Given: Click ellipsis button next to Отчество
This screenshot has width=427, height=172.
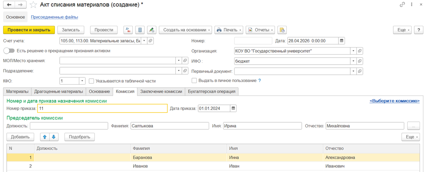Looking at the screenshot, I should pyautogui.click(x=413, y=126).
